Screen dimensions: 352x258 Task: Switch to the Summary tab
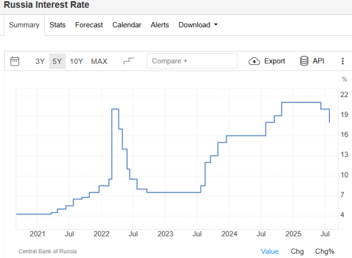24,25
